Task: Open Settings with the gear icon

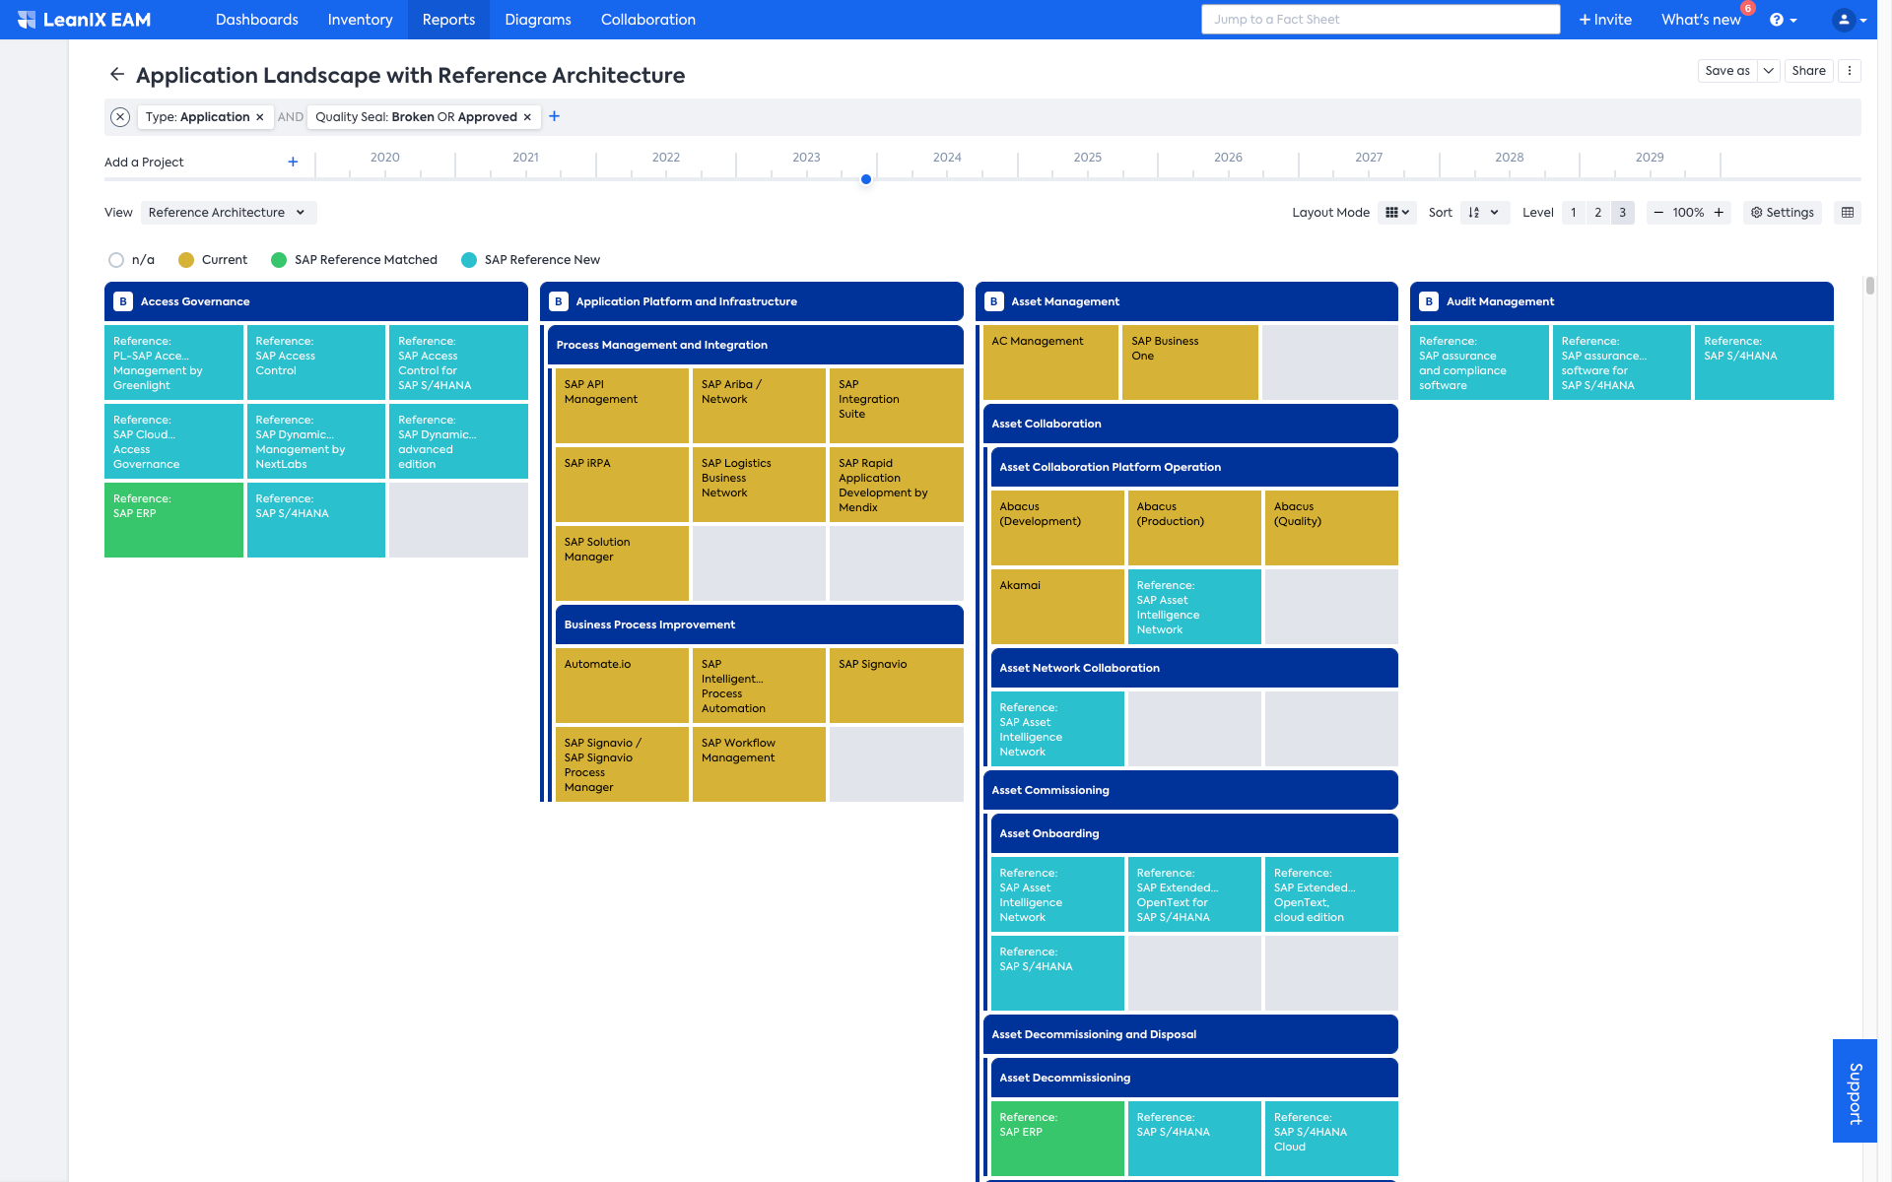Action: tap(1783, 213)
